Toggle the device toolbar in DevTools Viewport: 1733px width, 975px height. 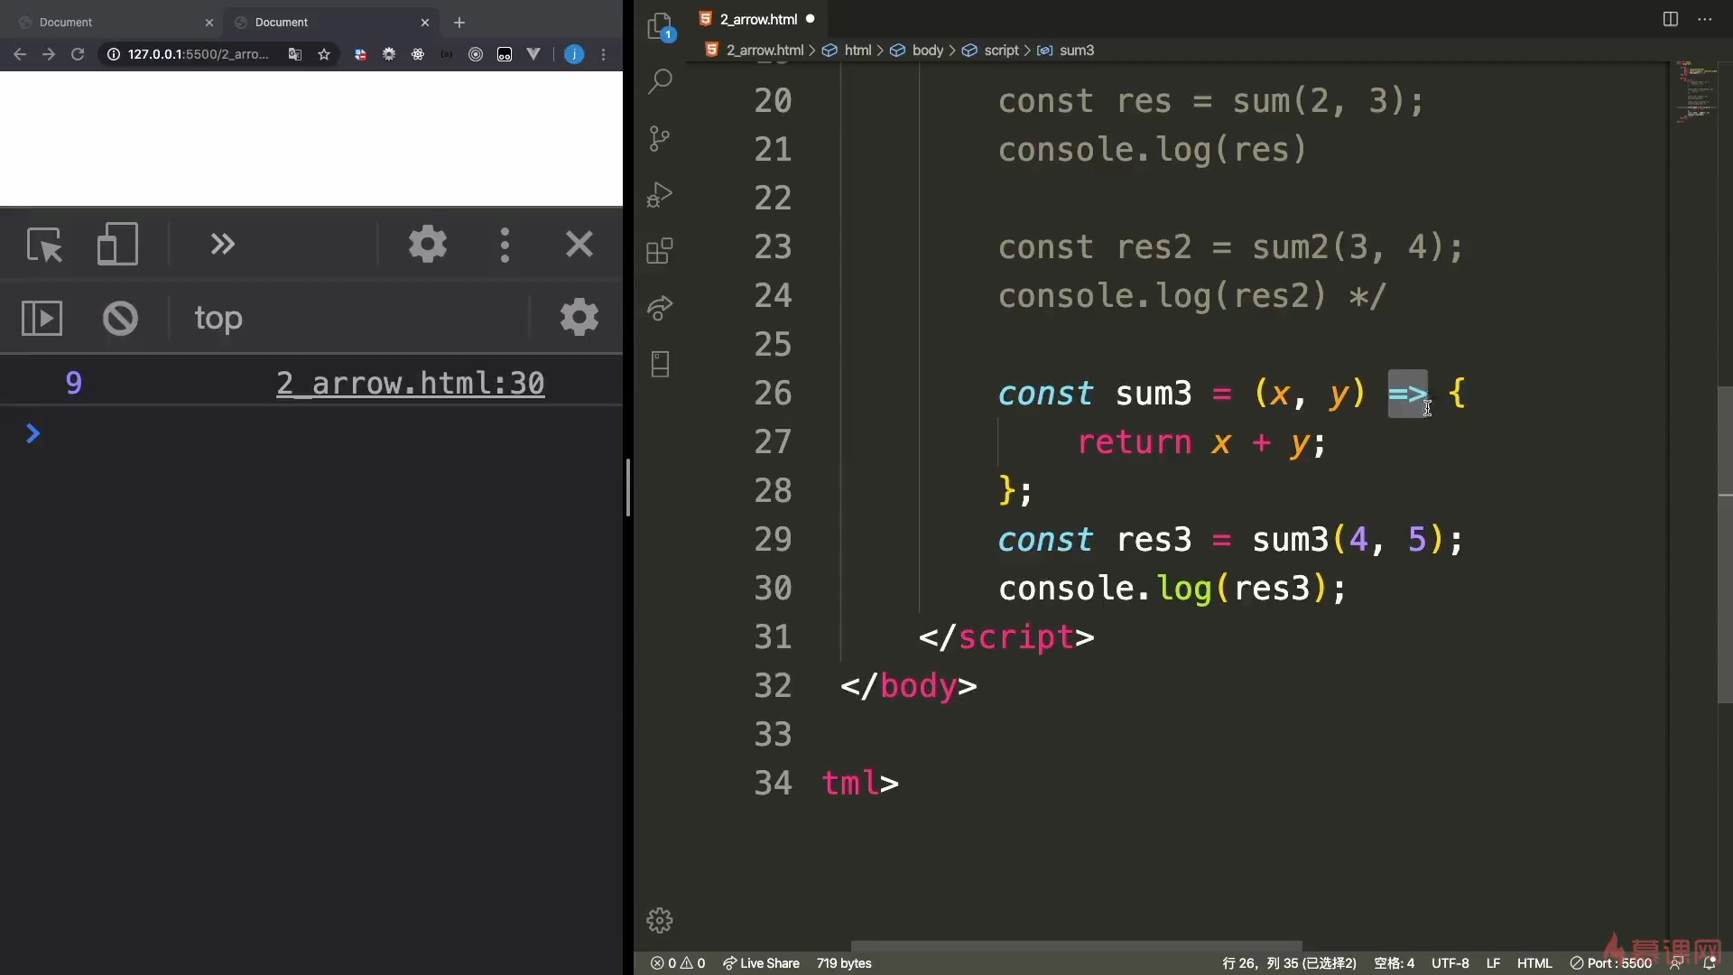tap(117, 244)
